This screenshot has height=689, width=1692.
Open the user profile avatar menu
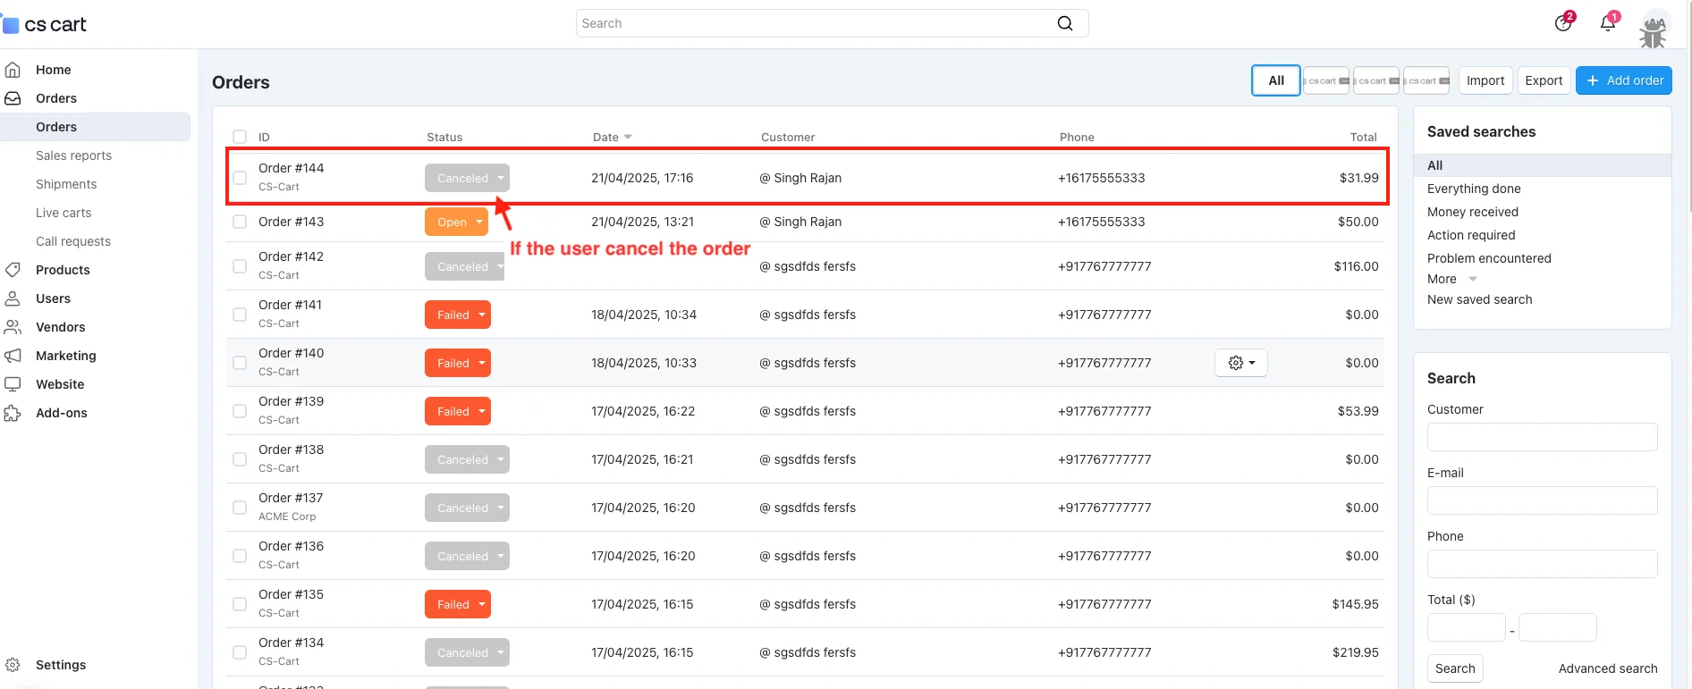(x=1654, y=29)
